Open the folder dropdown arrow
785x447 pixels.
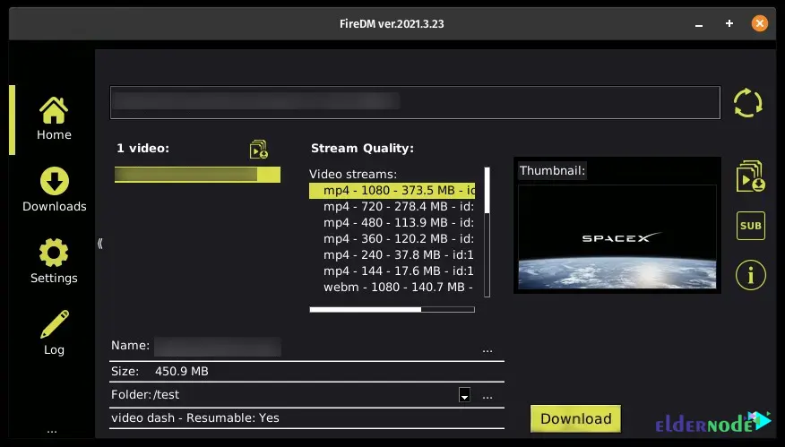[464, 395]
